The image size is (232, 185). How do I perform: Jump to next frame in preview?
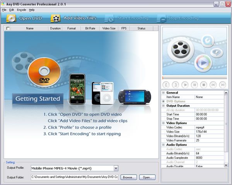tap(223, 85)
